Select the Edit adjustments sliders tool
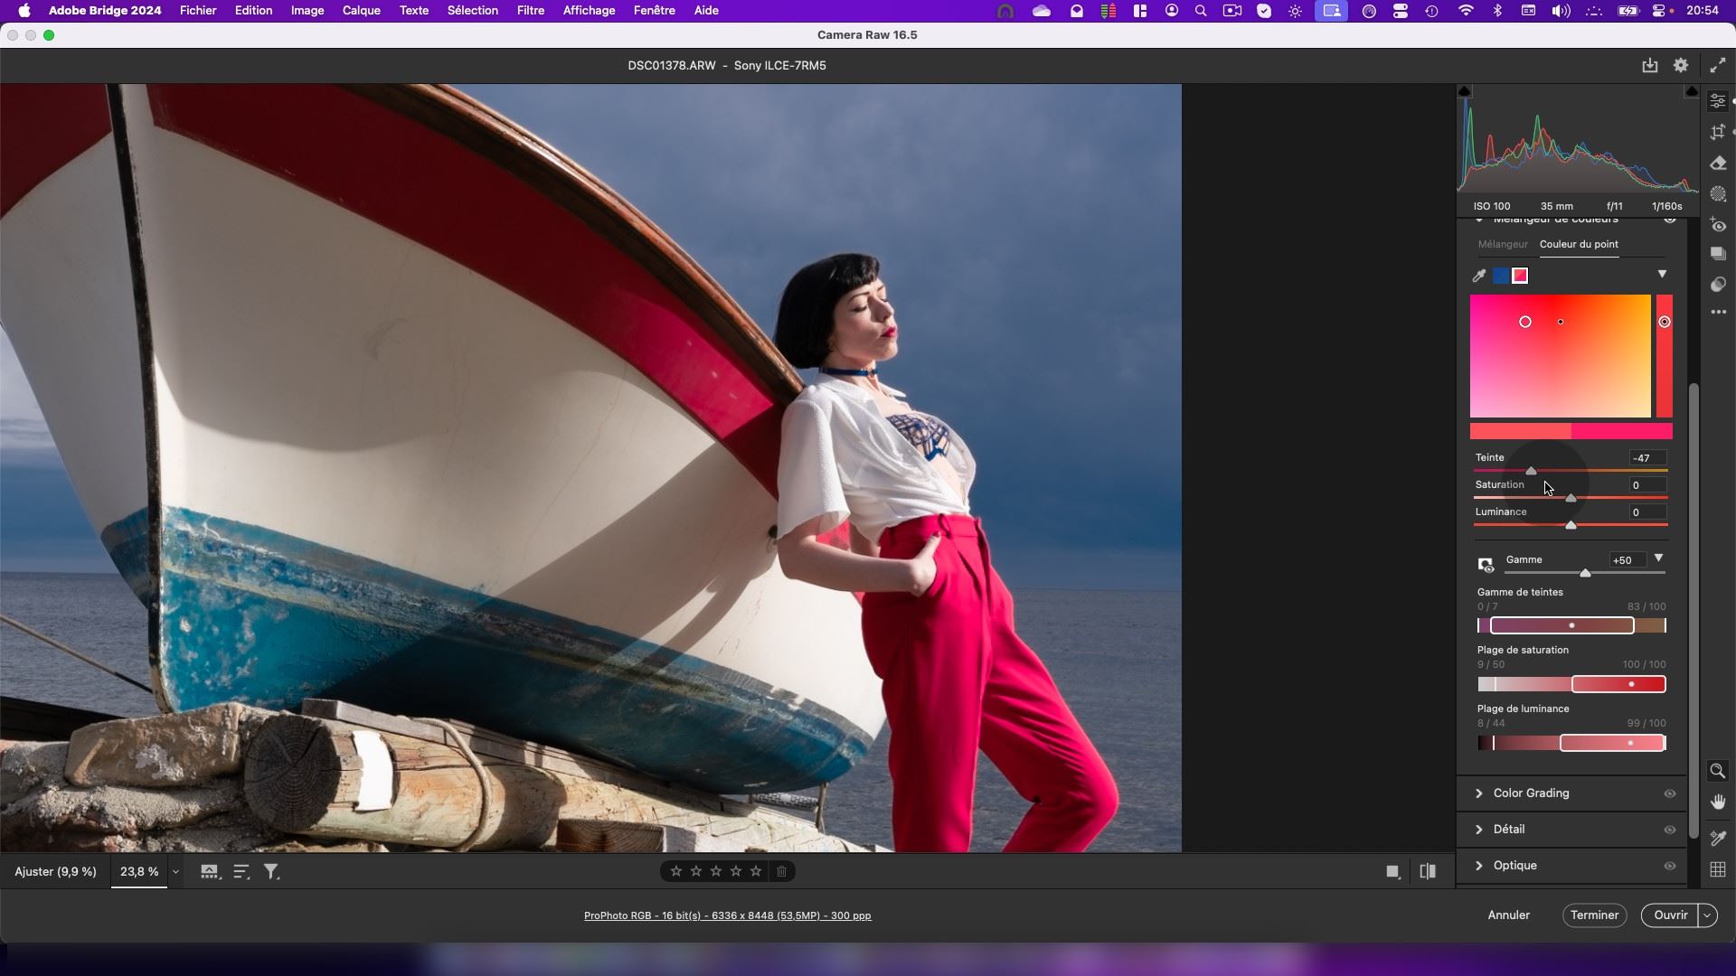The image size is (1736, 976). (1718, 101)
